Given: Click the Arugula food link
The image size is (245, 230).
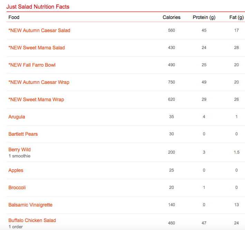Looking at the screenshot, I should (x=17, y=117).
